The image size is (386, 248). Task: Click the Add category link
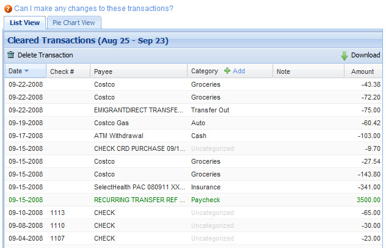[x=239, y=71]
